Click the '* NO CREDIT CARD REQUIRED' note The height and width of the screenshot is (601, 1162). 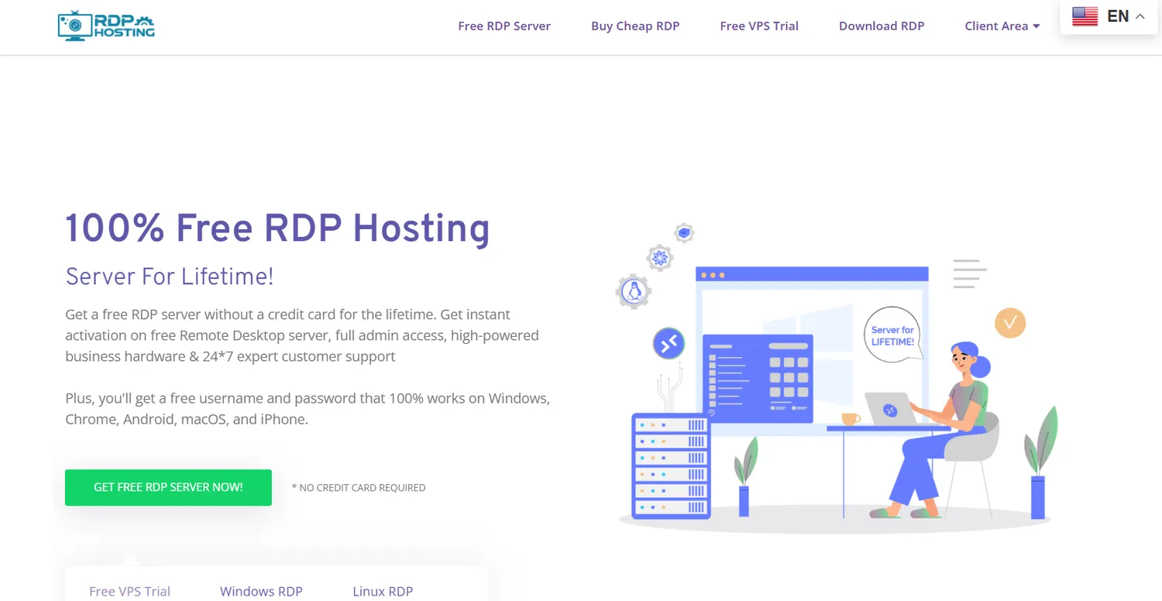click(359, 488)
